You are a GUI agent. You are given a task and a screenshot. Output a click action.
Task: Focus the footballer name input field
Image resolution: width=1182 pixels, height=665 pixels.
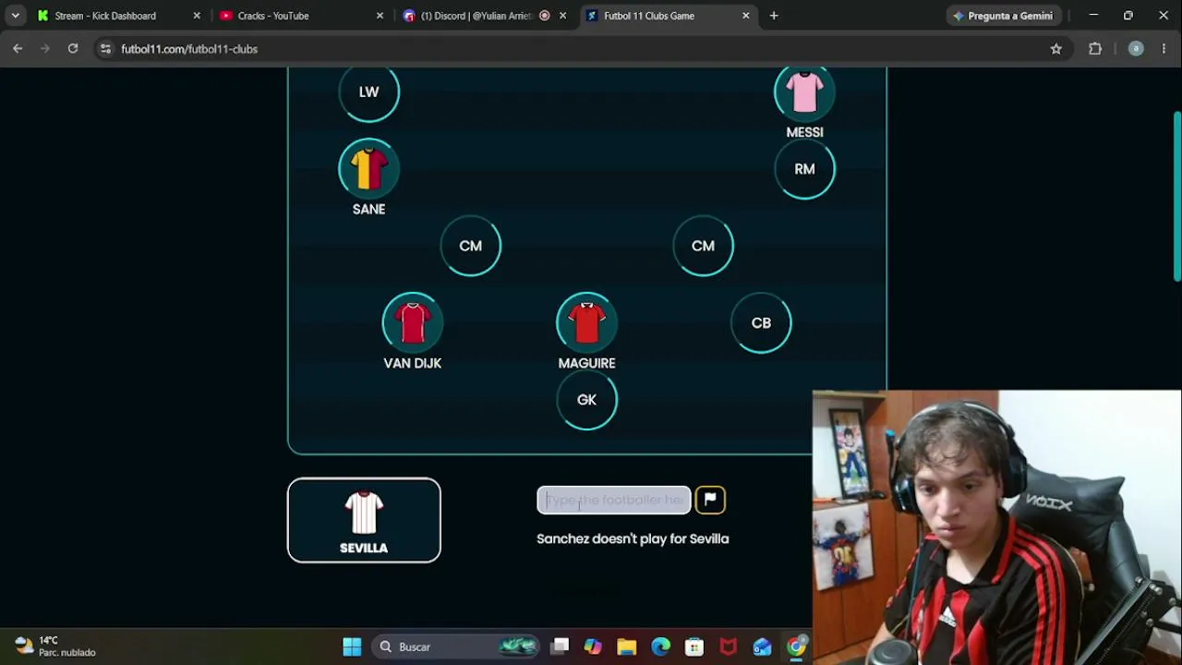point(614,500)
